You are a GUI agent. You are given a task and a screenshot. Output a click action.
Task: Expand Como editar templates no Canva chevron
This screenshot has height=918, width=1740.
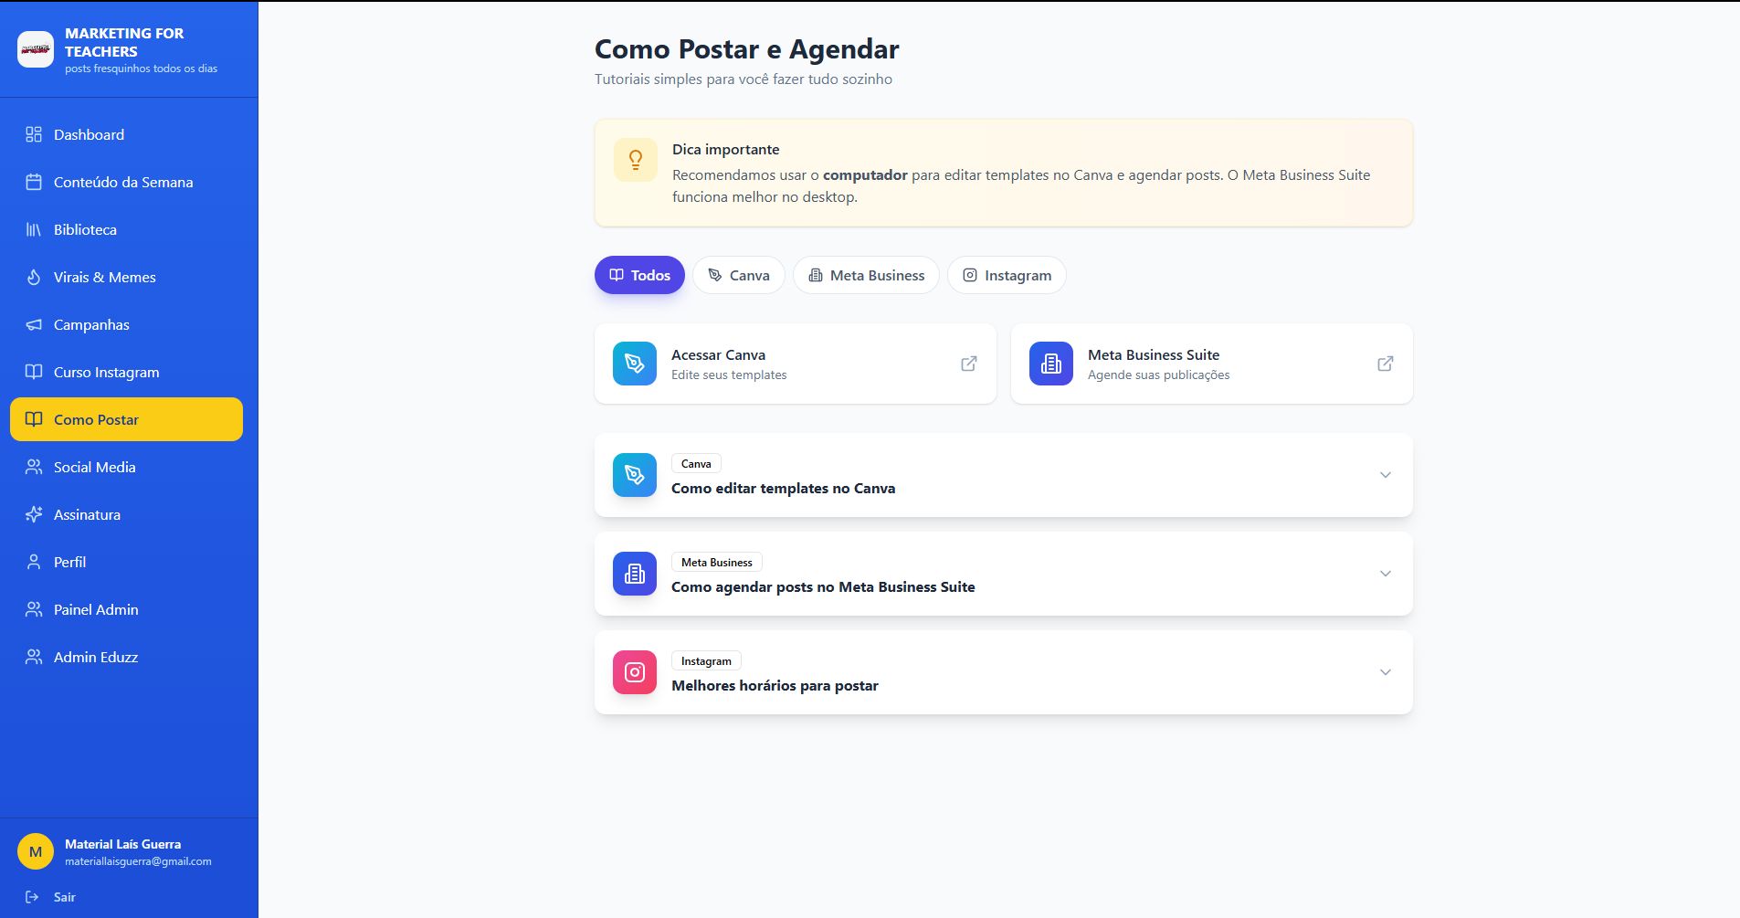point(1386,475)
